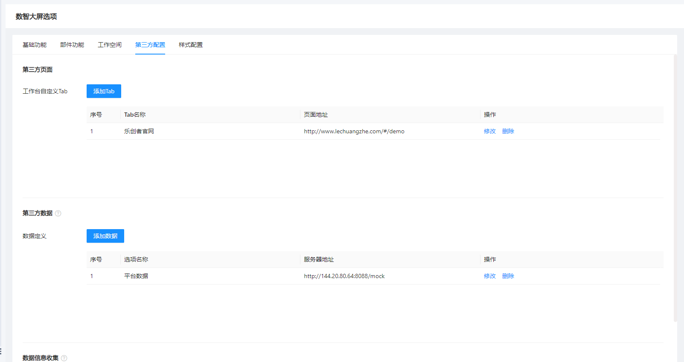Click 修改 for the 乐创者官网 row
This screenshot has width=684, height=362.
[490, 131]
